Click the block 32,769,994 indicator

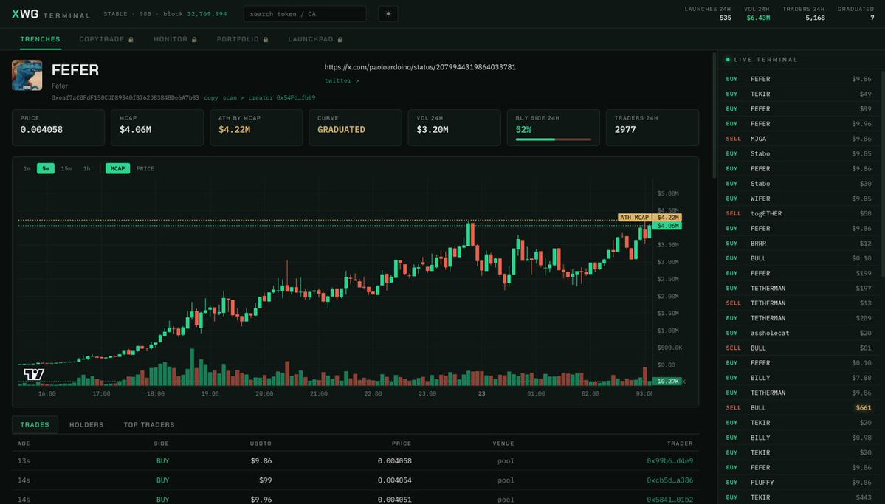(x=195, y=13)
